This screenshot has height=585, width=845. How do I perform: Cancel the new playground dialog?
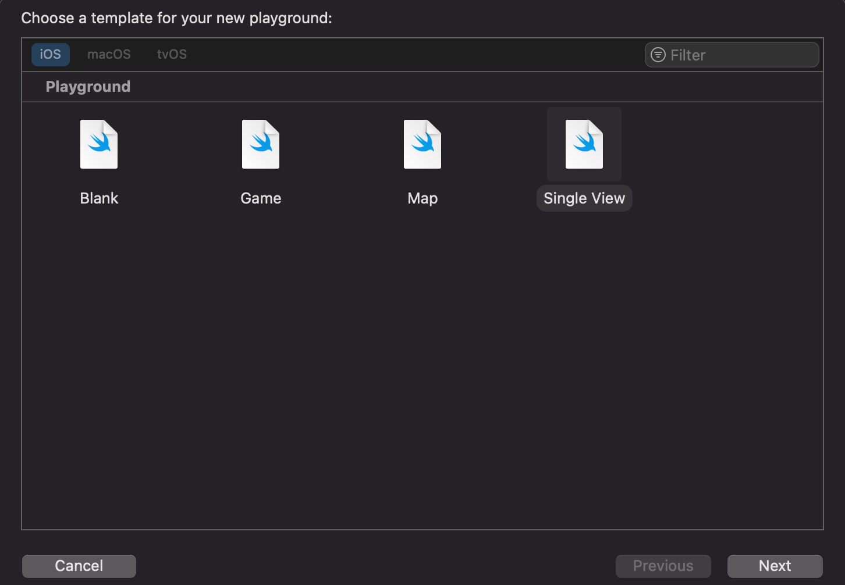click(x=79, y=566)
